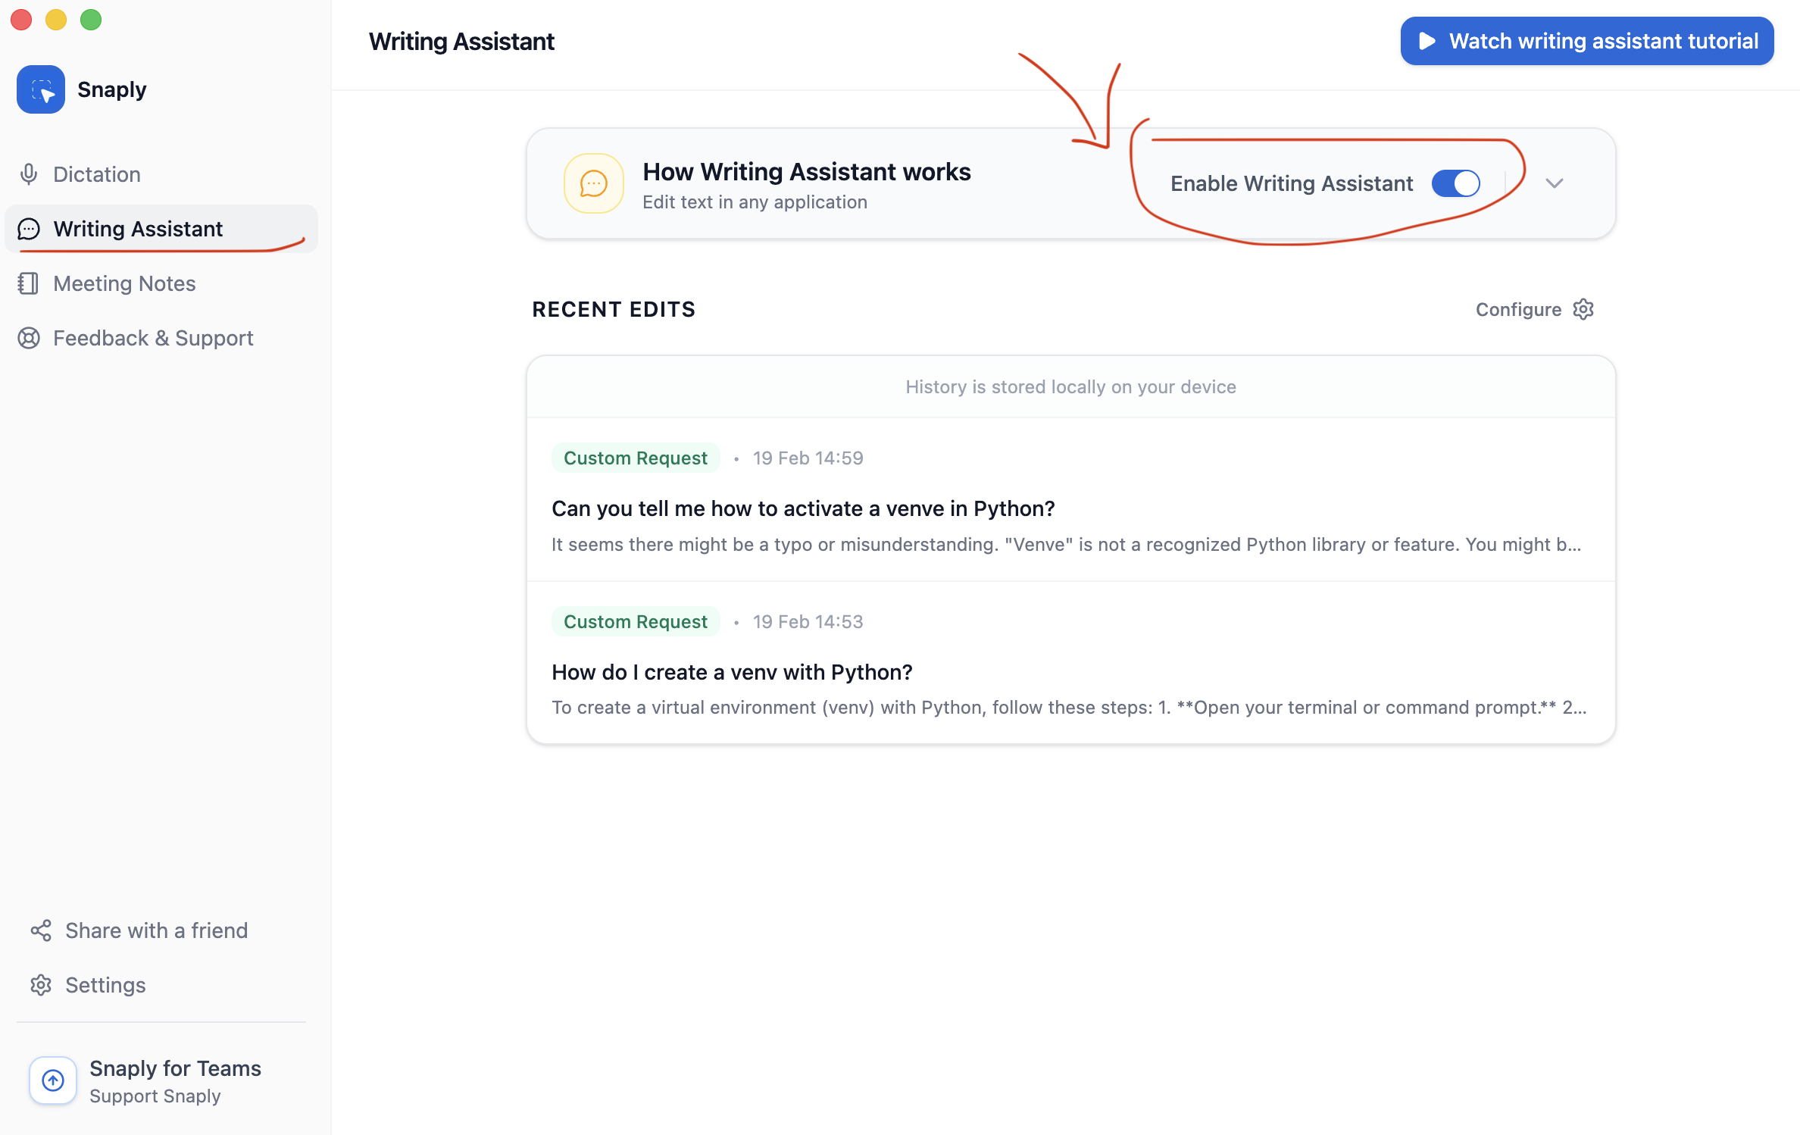Open Writing Assistant via its chat bubble icon
1800x1135 pixels.
pos(29,228)
